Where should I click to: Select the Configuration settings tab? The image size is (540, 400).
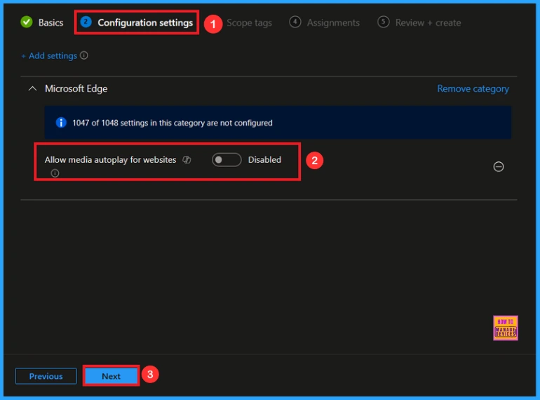[137, 22]
